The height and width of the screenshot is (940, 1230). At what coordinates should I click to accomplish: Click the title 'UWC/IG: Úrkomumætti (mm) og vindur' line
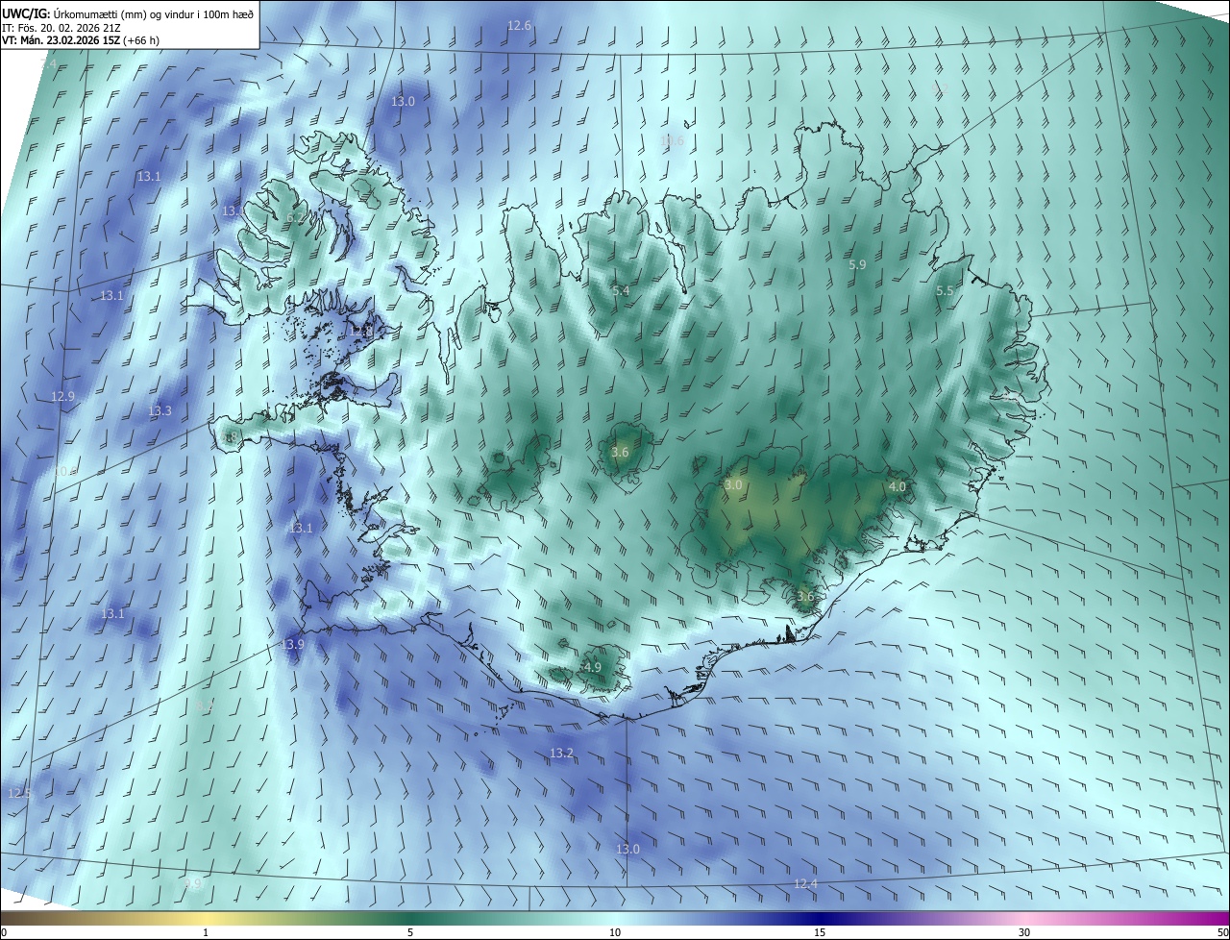(x=128, y=13)
